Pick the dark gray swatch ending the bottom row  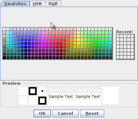pos(111,58)
